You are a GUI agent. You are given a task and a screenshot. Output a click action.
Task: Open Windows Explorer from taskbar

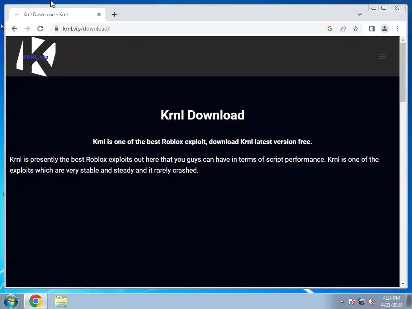coord(61,301)
